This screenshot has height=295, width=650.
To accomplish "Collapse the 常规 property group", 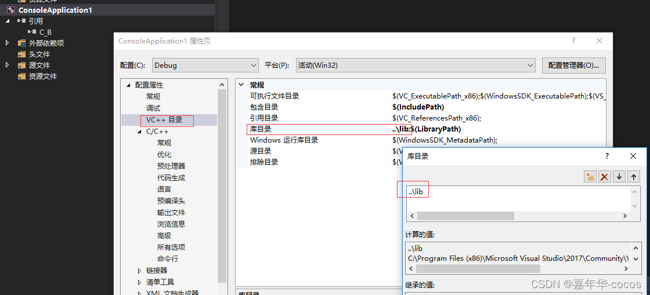I will [241, 85].
